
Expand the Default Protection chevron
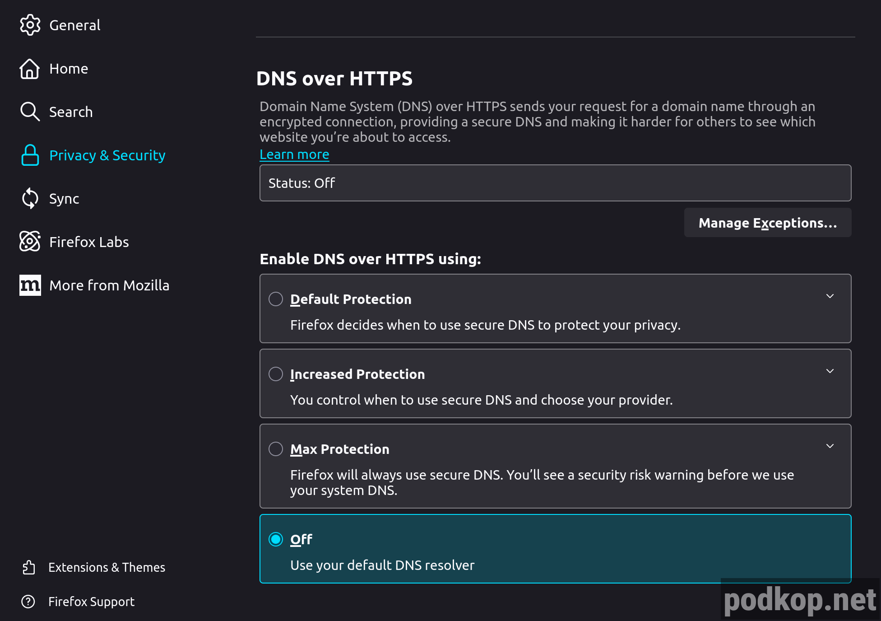point(830,296)
